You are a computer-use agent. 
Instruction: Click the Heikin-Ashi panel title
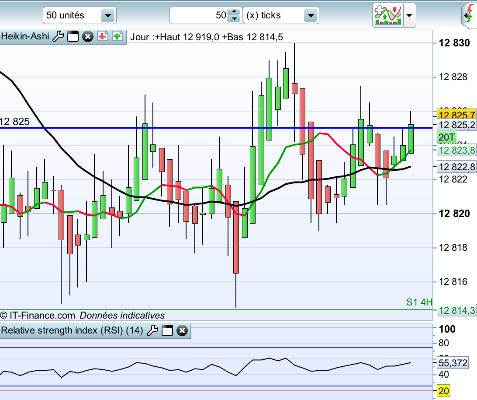[25, 36]
